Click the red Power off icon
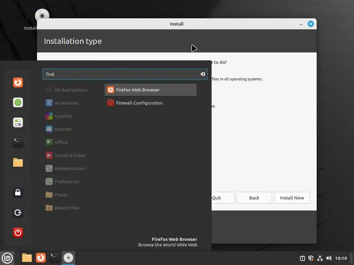354x265 pixels. coord(18,233)
